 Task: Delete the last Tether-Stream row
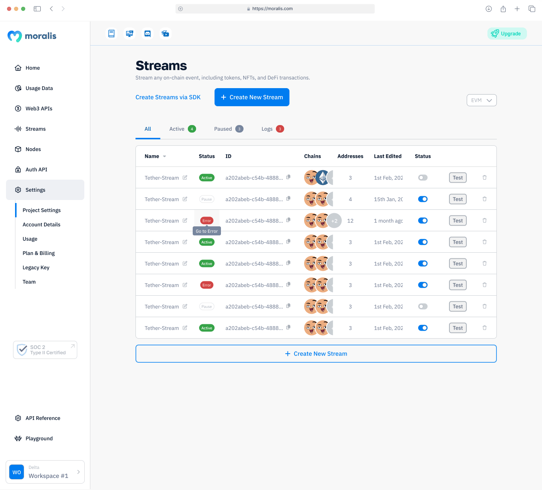484,328
